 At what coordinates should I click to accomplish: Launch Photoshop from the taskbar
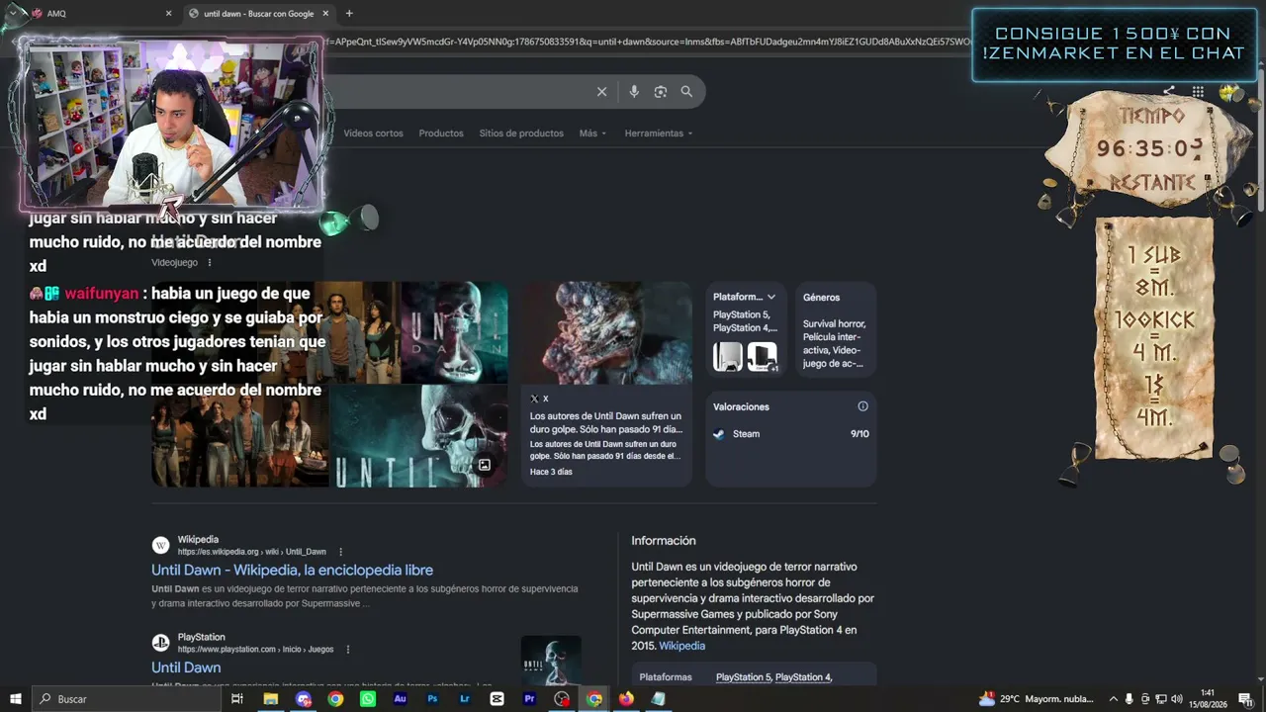432,699
